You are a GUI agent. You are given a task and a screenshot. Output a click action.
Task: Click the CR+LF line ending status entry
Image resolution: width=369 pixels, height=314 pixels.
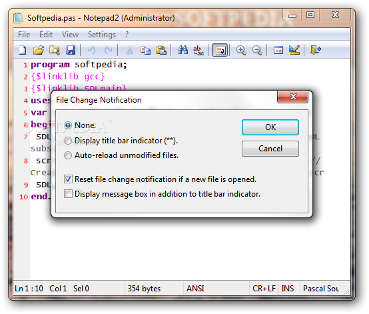pos(264,289)
